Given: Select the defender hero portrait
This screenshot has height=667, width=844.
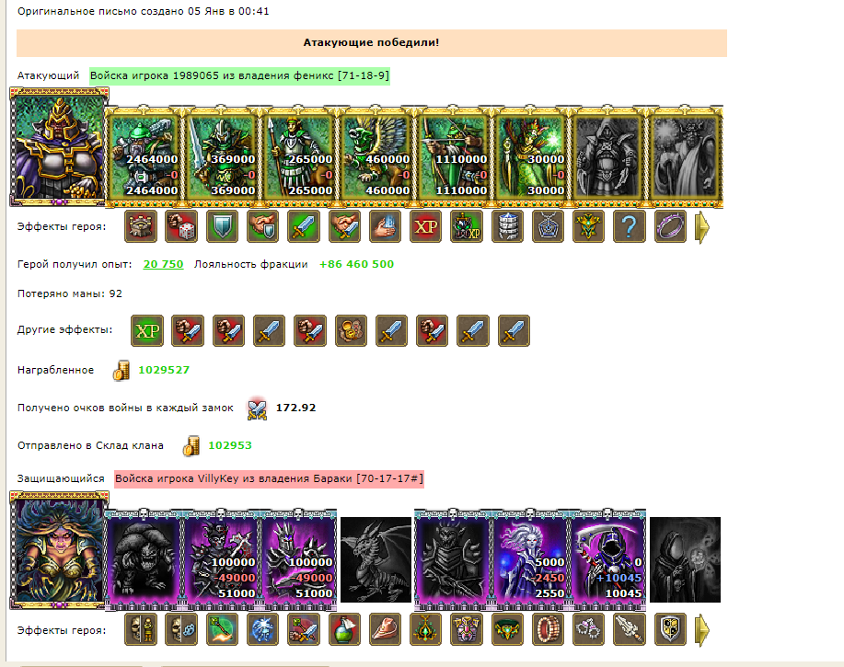Looking at the screenshot, I should (59, 550).
